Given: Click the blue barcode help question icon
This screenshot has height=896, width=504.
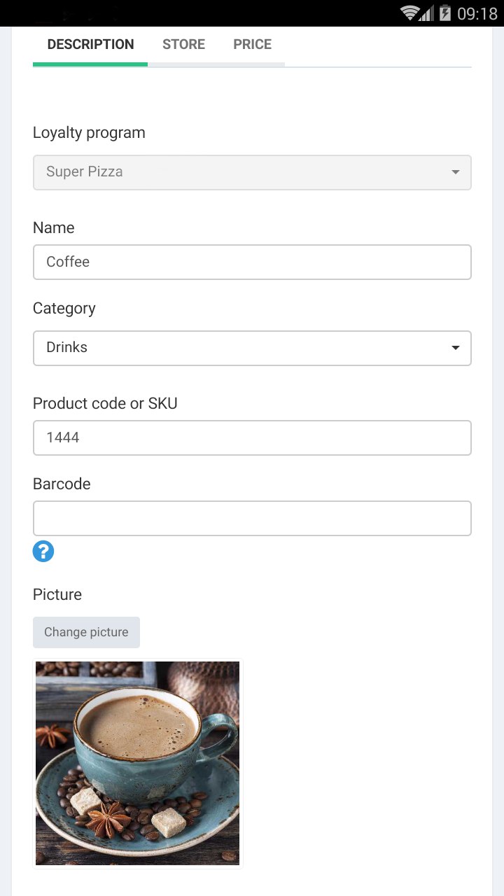Looking at the screenshot, I should 43,552.
